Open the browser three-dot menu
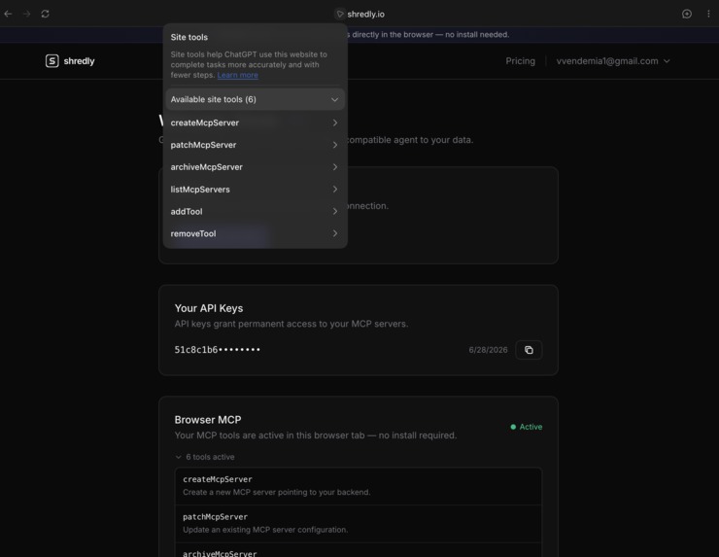 [x=708, y=14]
